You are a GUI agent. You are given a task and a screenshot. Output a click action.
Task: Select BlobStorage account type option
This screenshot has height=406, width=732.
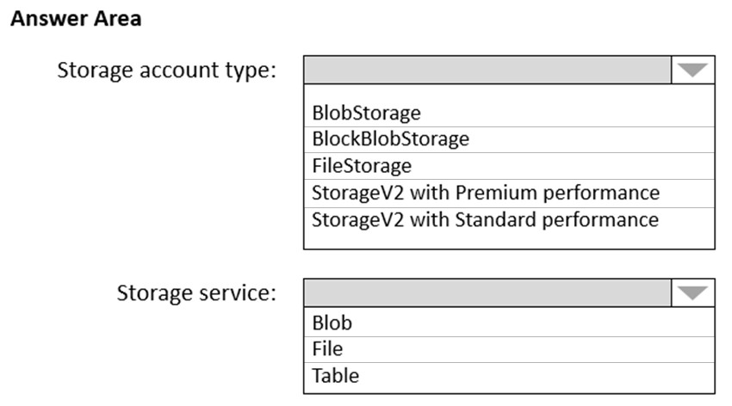(509, 113)
